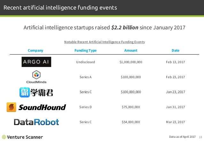The height and width of the screenshot is (141, 204).
Task: Click the Amount column header
Action: [130, 50]
